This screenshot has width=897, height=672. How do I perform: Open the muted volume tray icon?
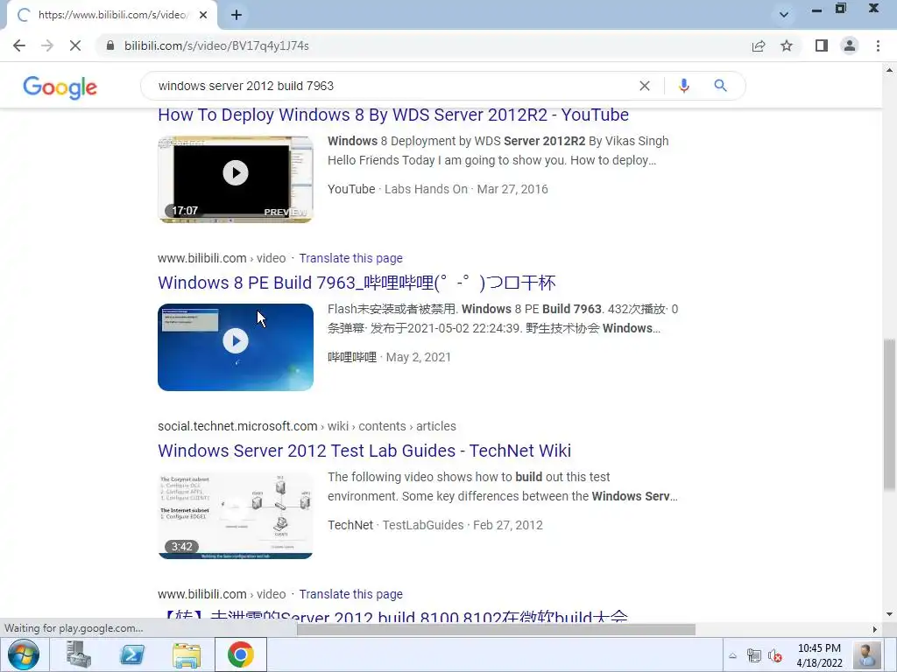[775, 655]
